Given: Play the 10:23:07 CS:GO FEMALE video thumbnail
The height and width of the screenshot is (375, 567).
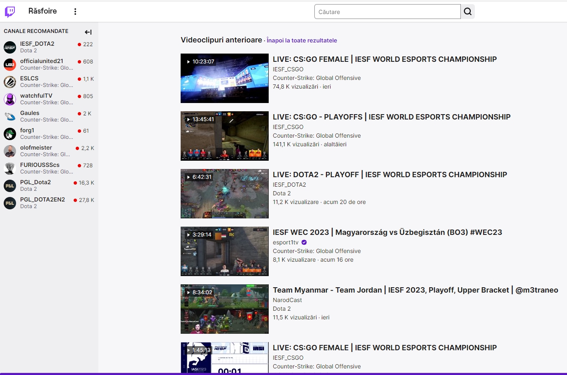Looking at the screenshot, I should 225,78.
